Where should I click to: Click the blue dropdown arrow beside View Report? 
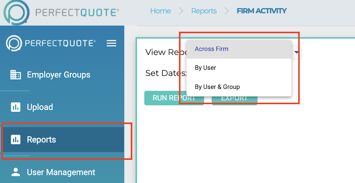pos(296,52)
